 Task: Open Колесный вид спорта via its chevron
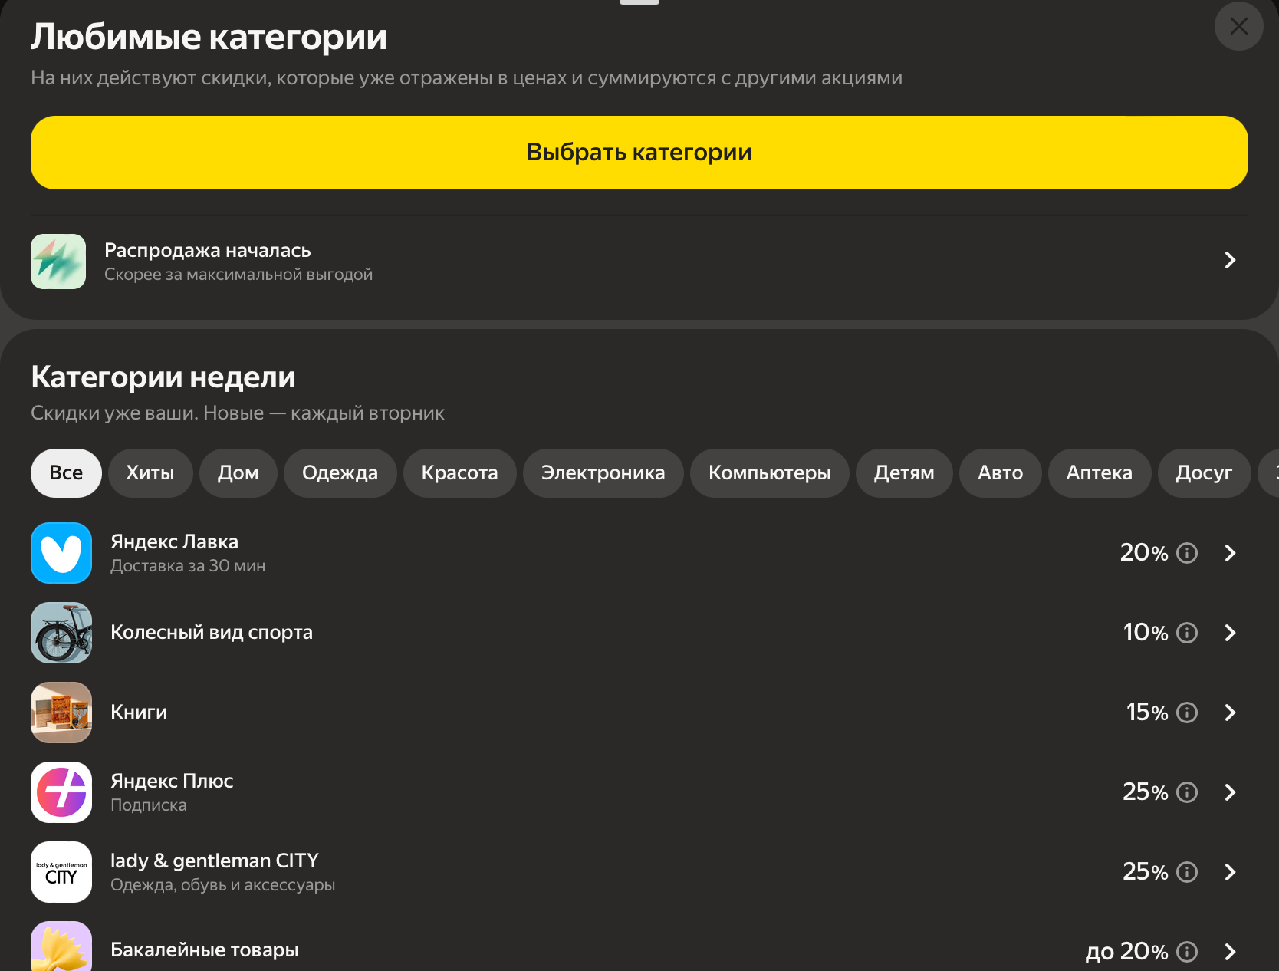[x=1230, y=633]
